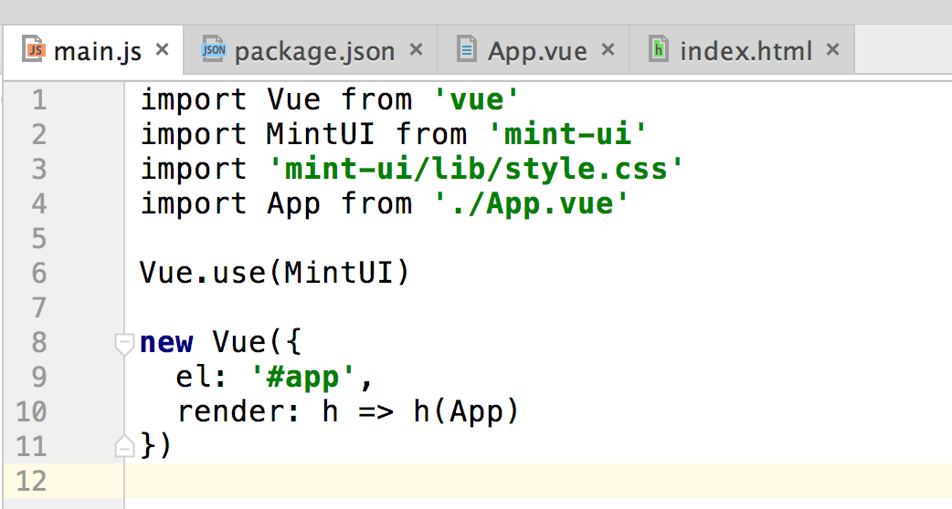This screenshot has height=509, width=952.
Task: Click line number 3 in the gutter
Action: [x=39, y=169]
